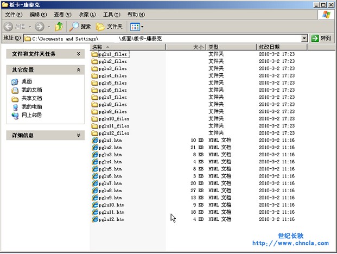Open the 我的文档 link

click(x=31, y=90)
